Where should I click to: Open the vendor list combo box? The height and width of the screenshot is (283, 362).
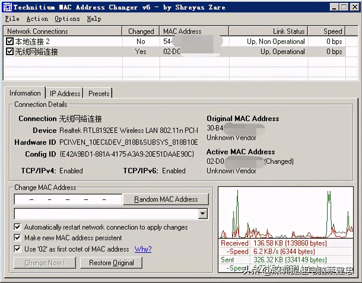111,214
